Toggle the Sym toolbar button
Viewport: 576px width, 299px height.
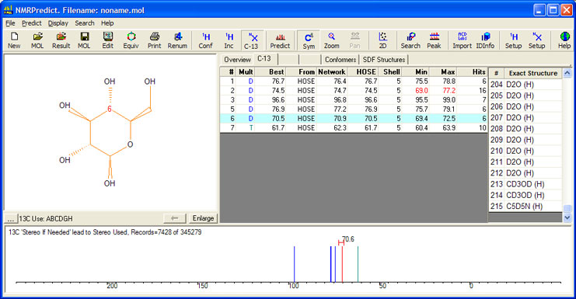(309, 40)
